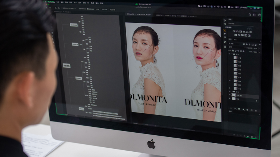Switch to the 2018 psd document tab

click(176, 16)
